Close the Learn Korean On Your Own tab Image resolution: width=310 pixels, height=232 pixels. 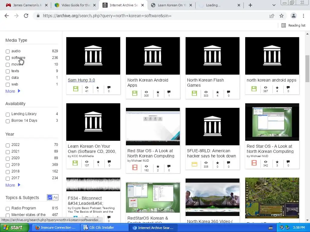pyautogui.click(x=191, y=5)
